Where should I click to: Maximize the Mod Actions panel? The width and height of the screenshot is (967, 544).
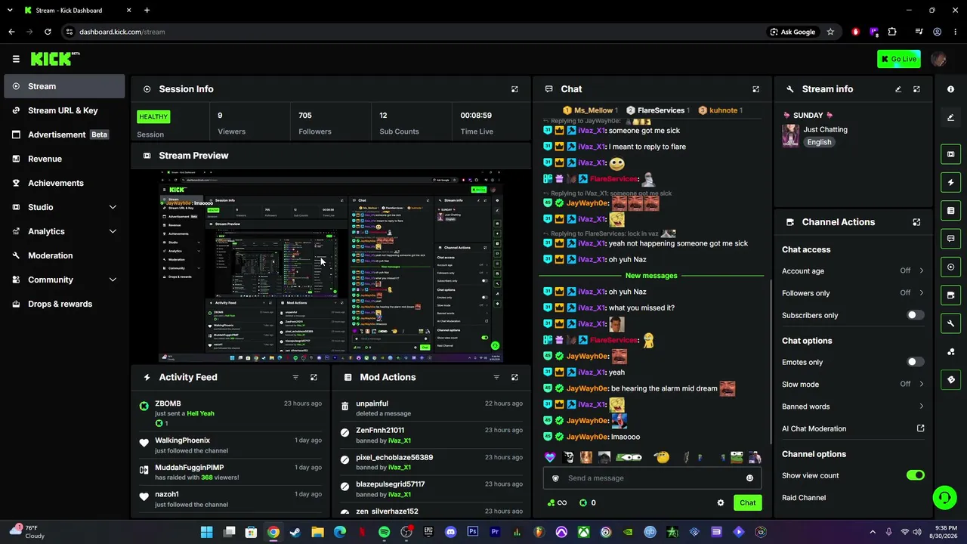pyautogui.click(x=514, y=377)
